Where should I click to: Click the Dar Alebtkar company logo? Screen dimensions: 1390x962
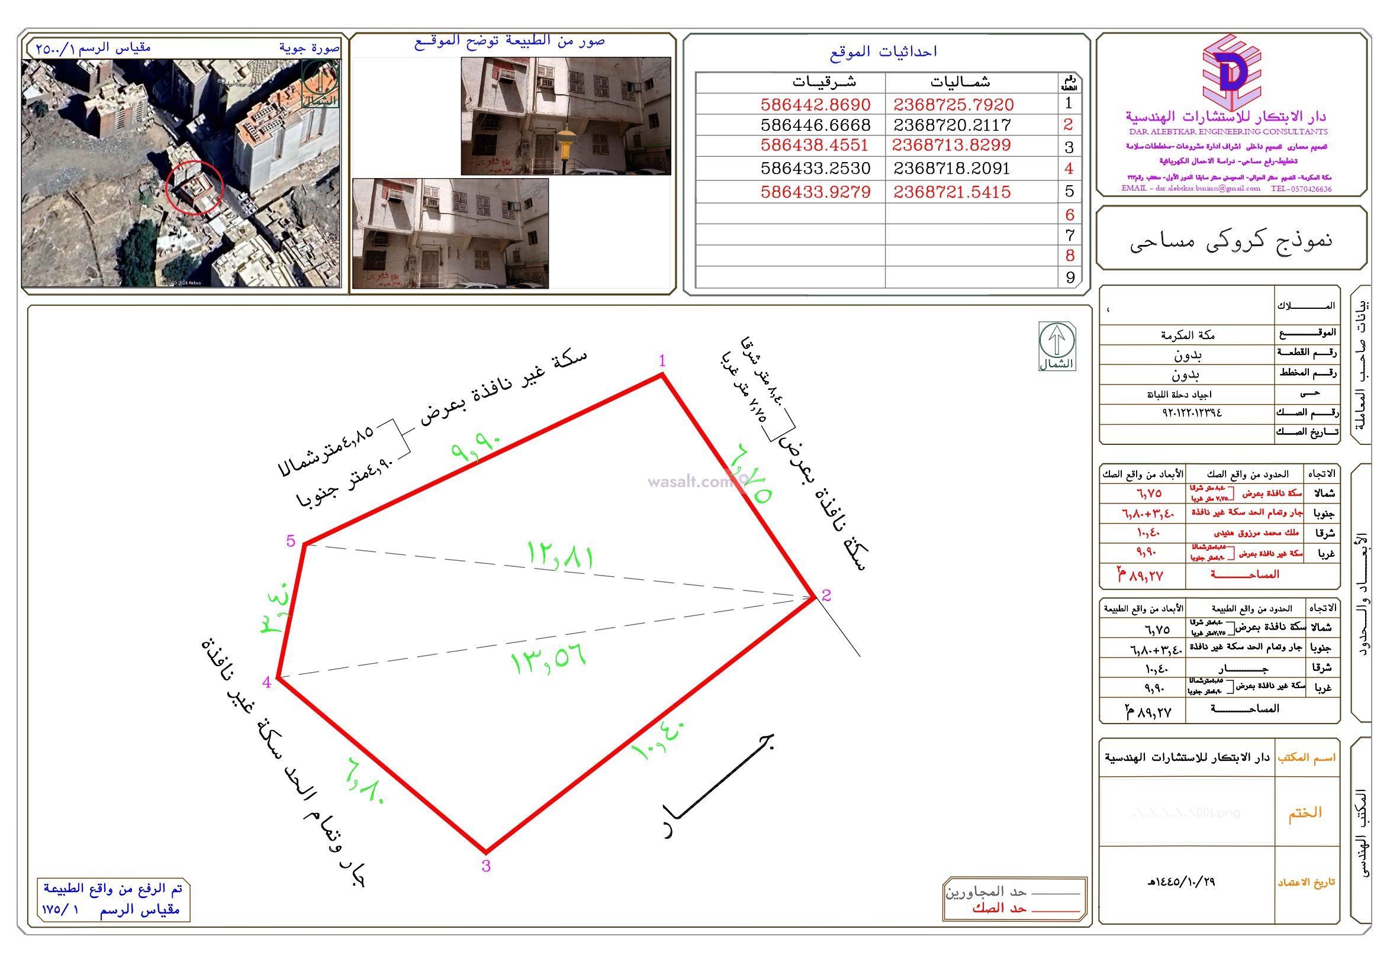(1231, 72)
